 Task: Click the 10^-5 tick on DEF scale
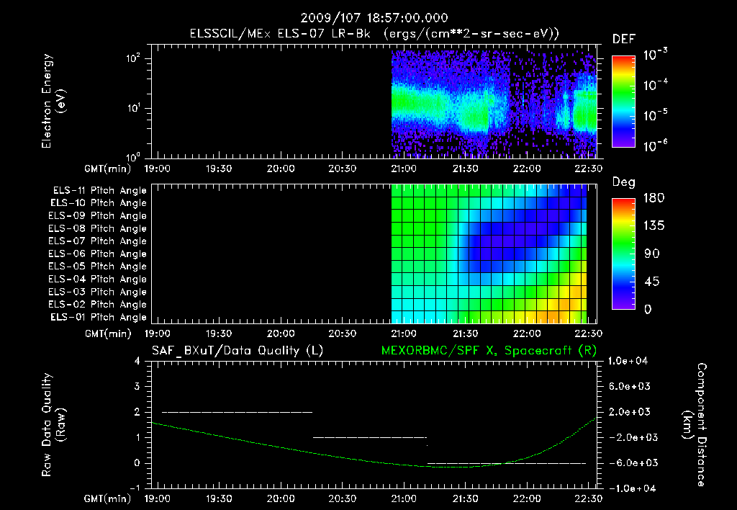tap(655, 115)
